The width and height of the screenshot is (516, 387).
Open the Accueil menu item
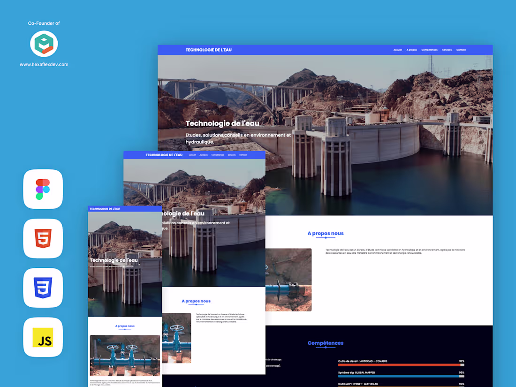coord(398,50)
